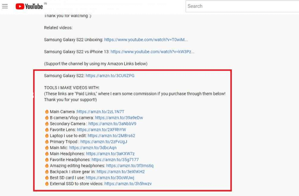Open the Best SD card link
Viewport: 299px width, 196px height.
click(x=110, y=178)
